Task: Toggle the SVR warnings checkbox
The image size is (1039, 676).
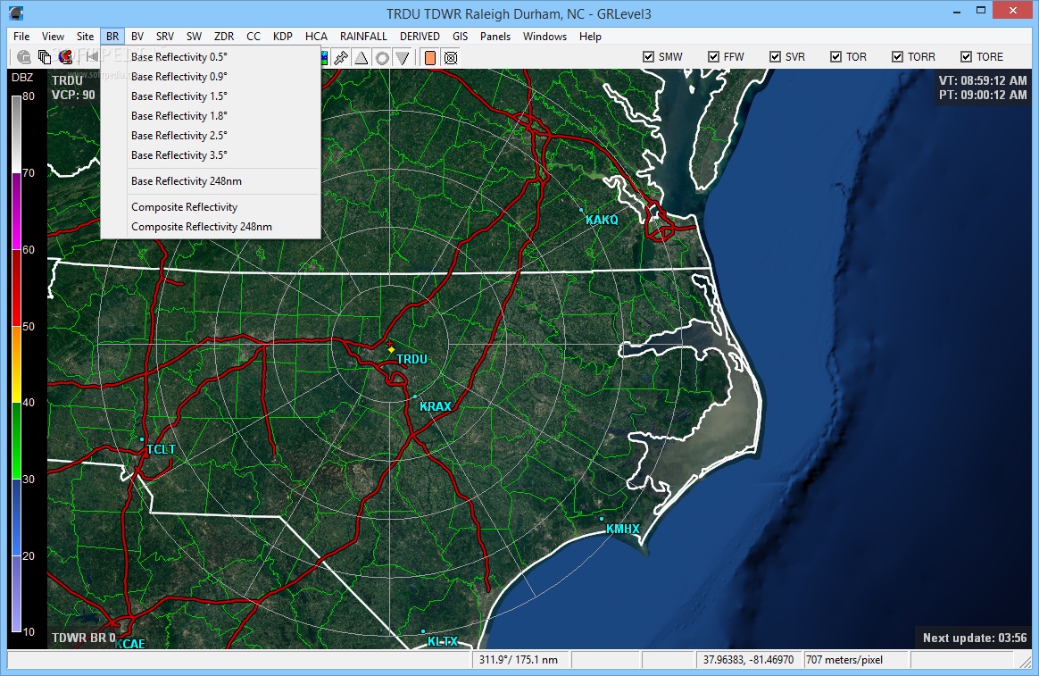Action: click(776, 57)
